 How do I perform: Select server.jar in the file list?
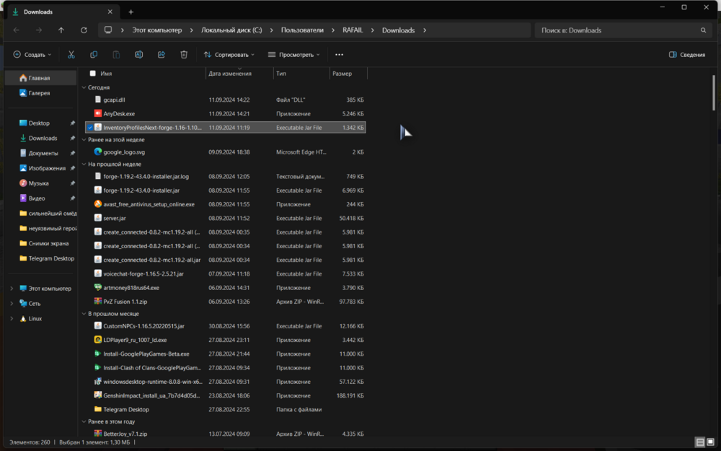(226, 218)
